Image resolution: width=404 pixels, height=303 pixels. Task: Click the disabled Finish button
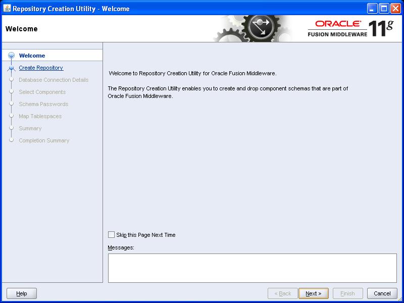(x=347, y=293)
